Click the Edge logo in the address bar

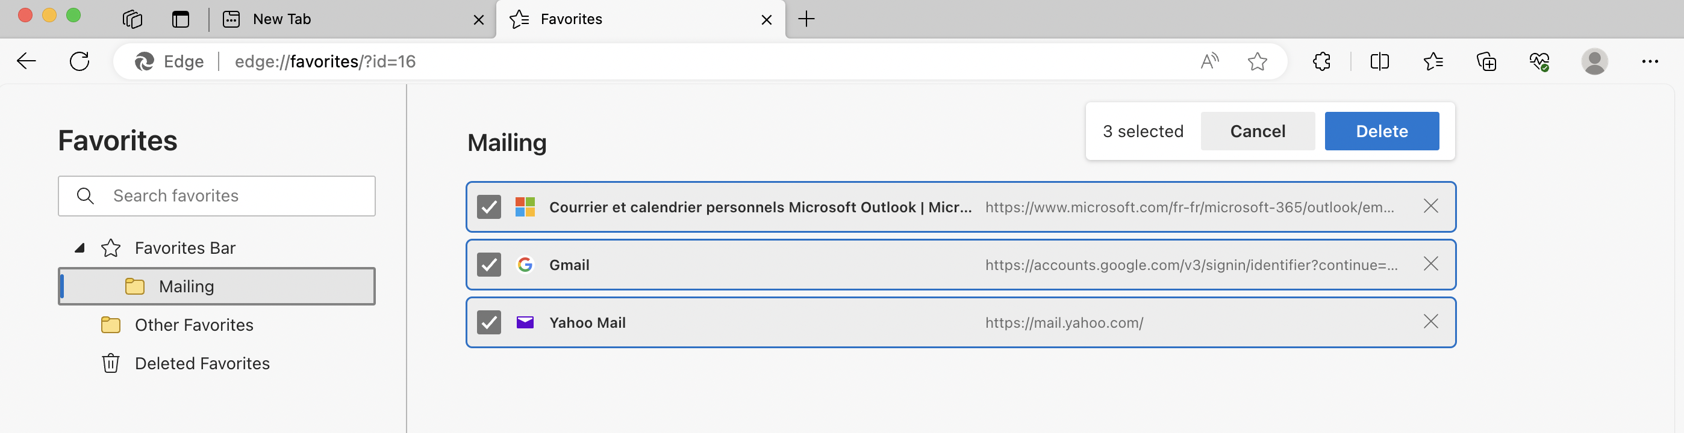point(145,61)
